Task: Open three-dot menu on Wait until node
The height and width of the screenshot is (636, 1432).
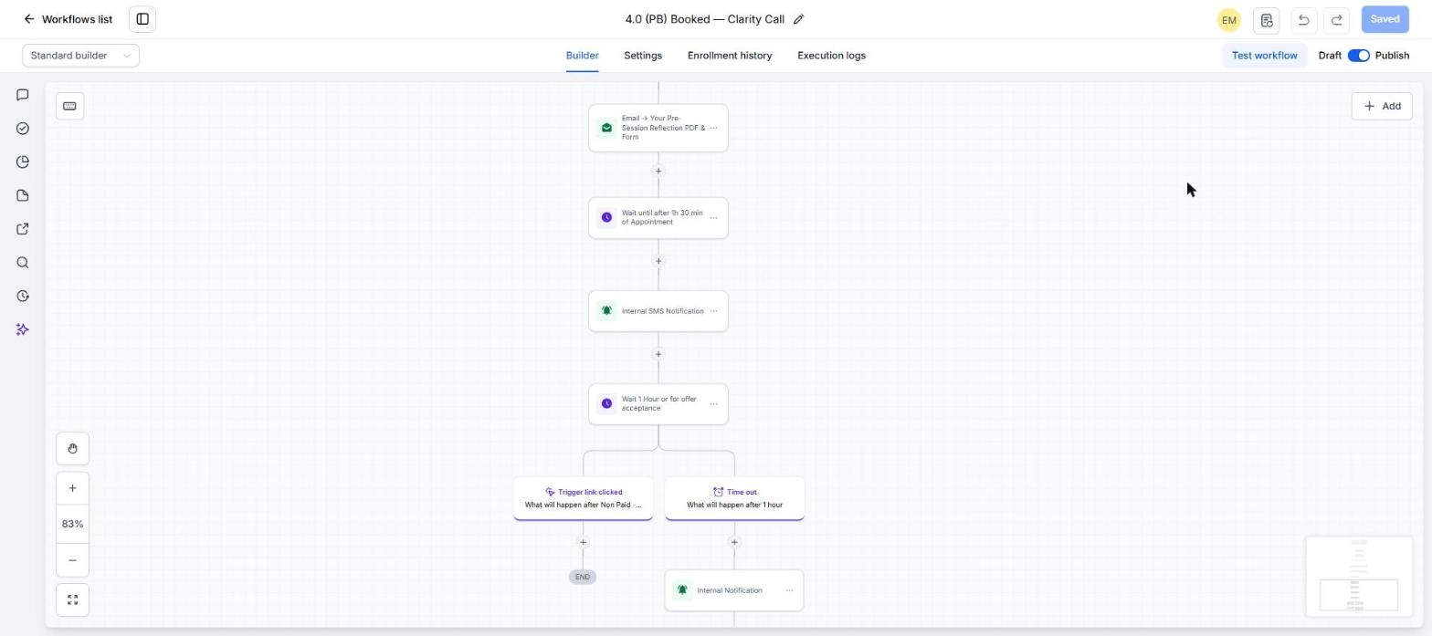Action: (714, 218)
